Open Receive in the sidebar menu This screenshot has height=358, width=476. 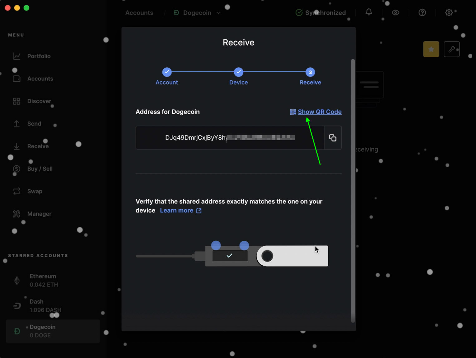pyautogui.click(x=38, y=146)
